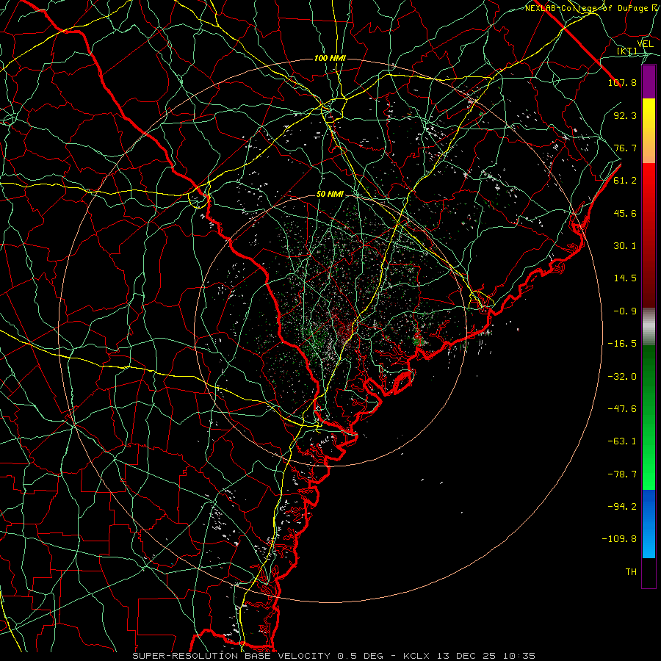
Task: Click the 'TH' threshold label
Action: [x=631, y=572]
